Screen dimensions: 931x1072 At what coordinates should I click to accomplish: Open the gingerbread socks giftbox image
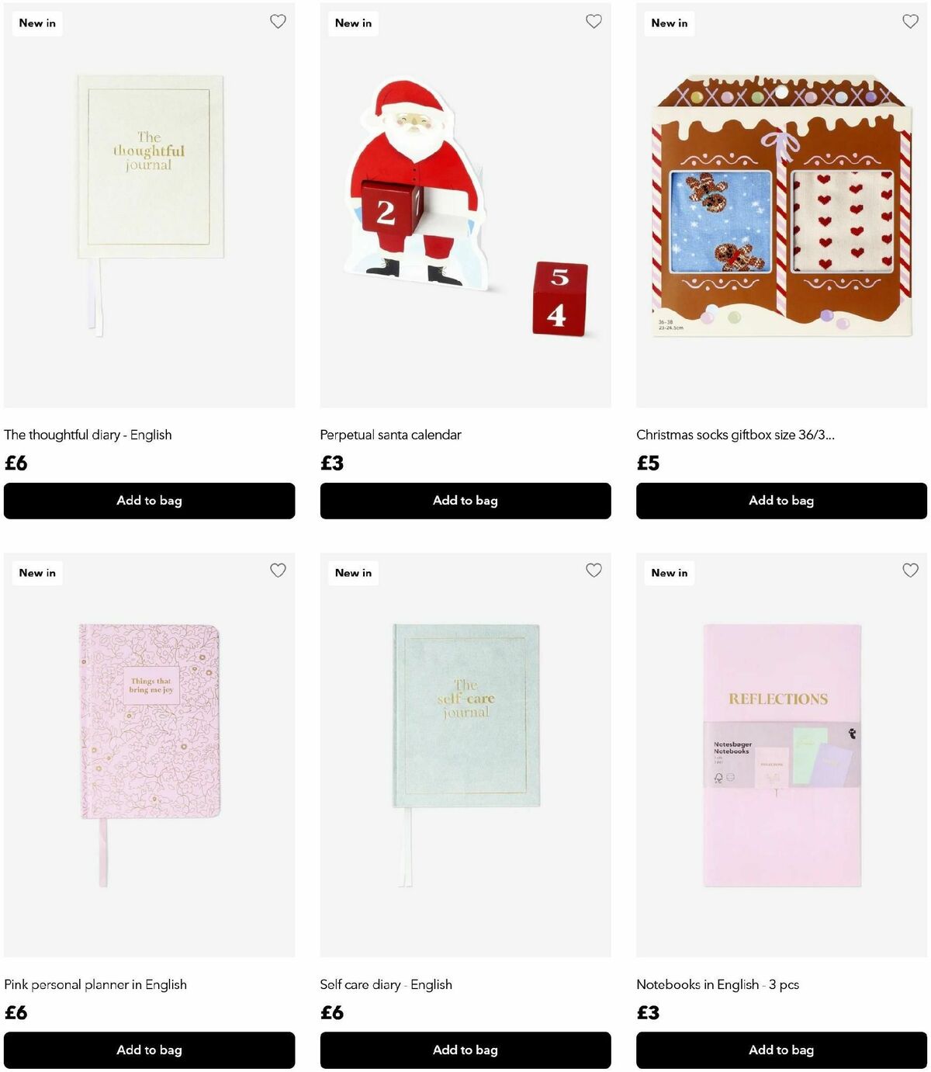[781, 205]
